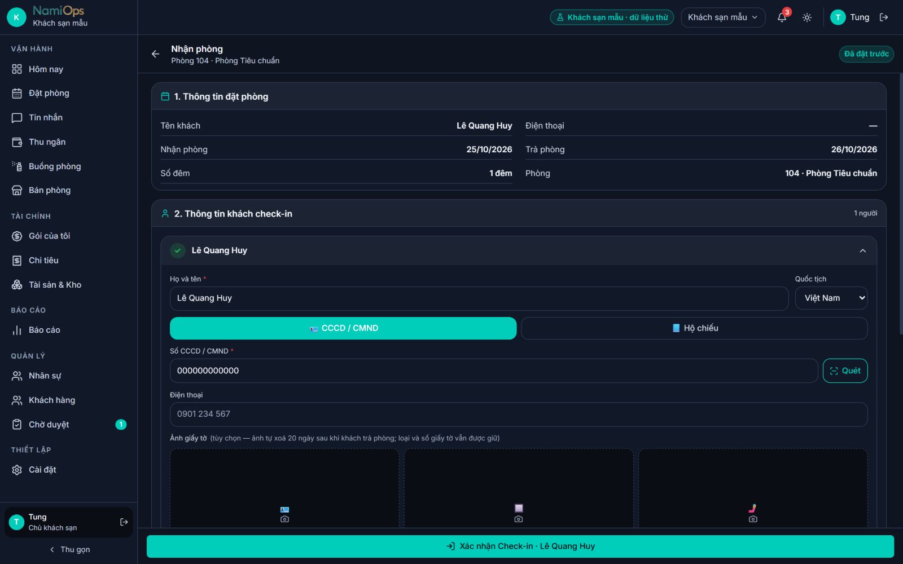Click the Khách sạn mẫu · dữ liệu thử badge
The width and height of the screenshot is (903, 564).
click(x=612, y=17)
